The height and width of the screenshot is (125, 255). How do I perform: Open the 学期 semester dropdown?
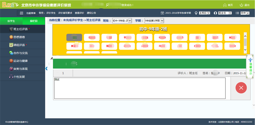154,21
